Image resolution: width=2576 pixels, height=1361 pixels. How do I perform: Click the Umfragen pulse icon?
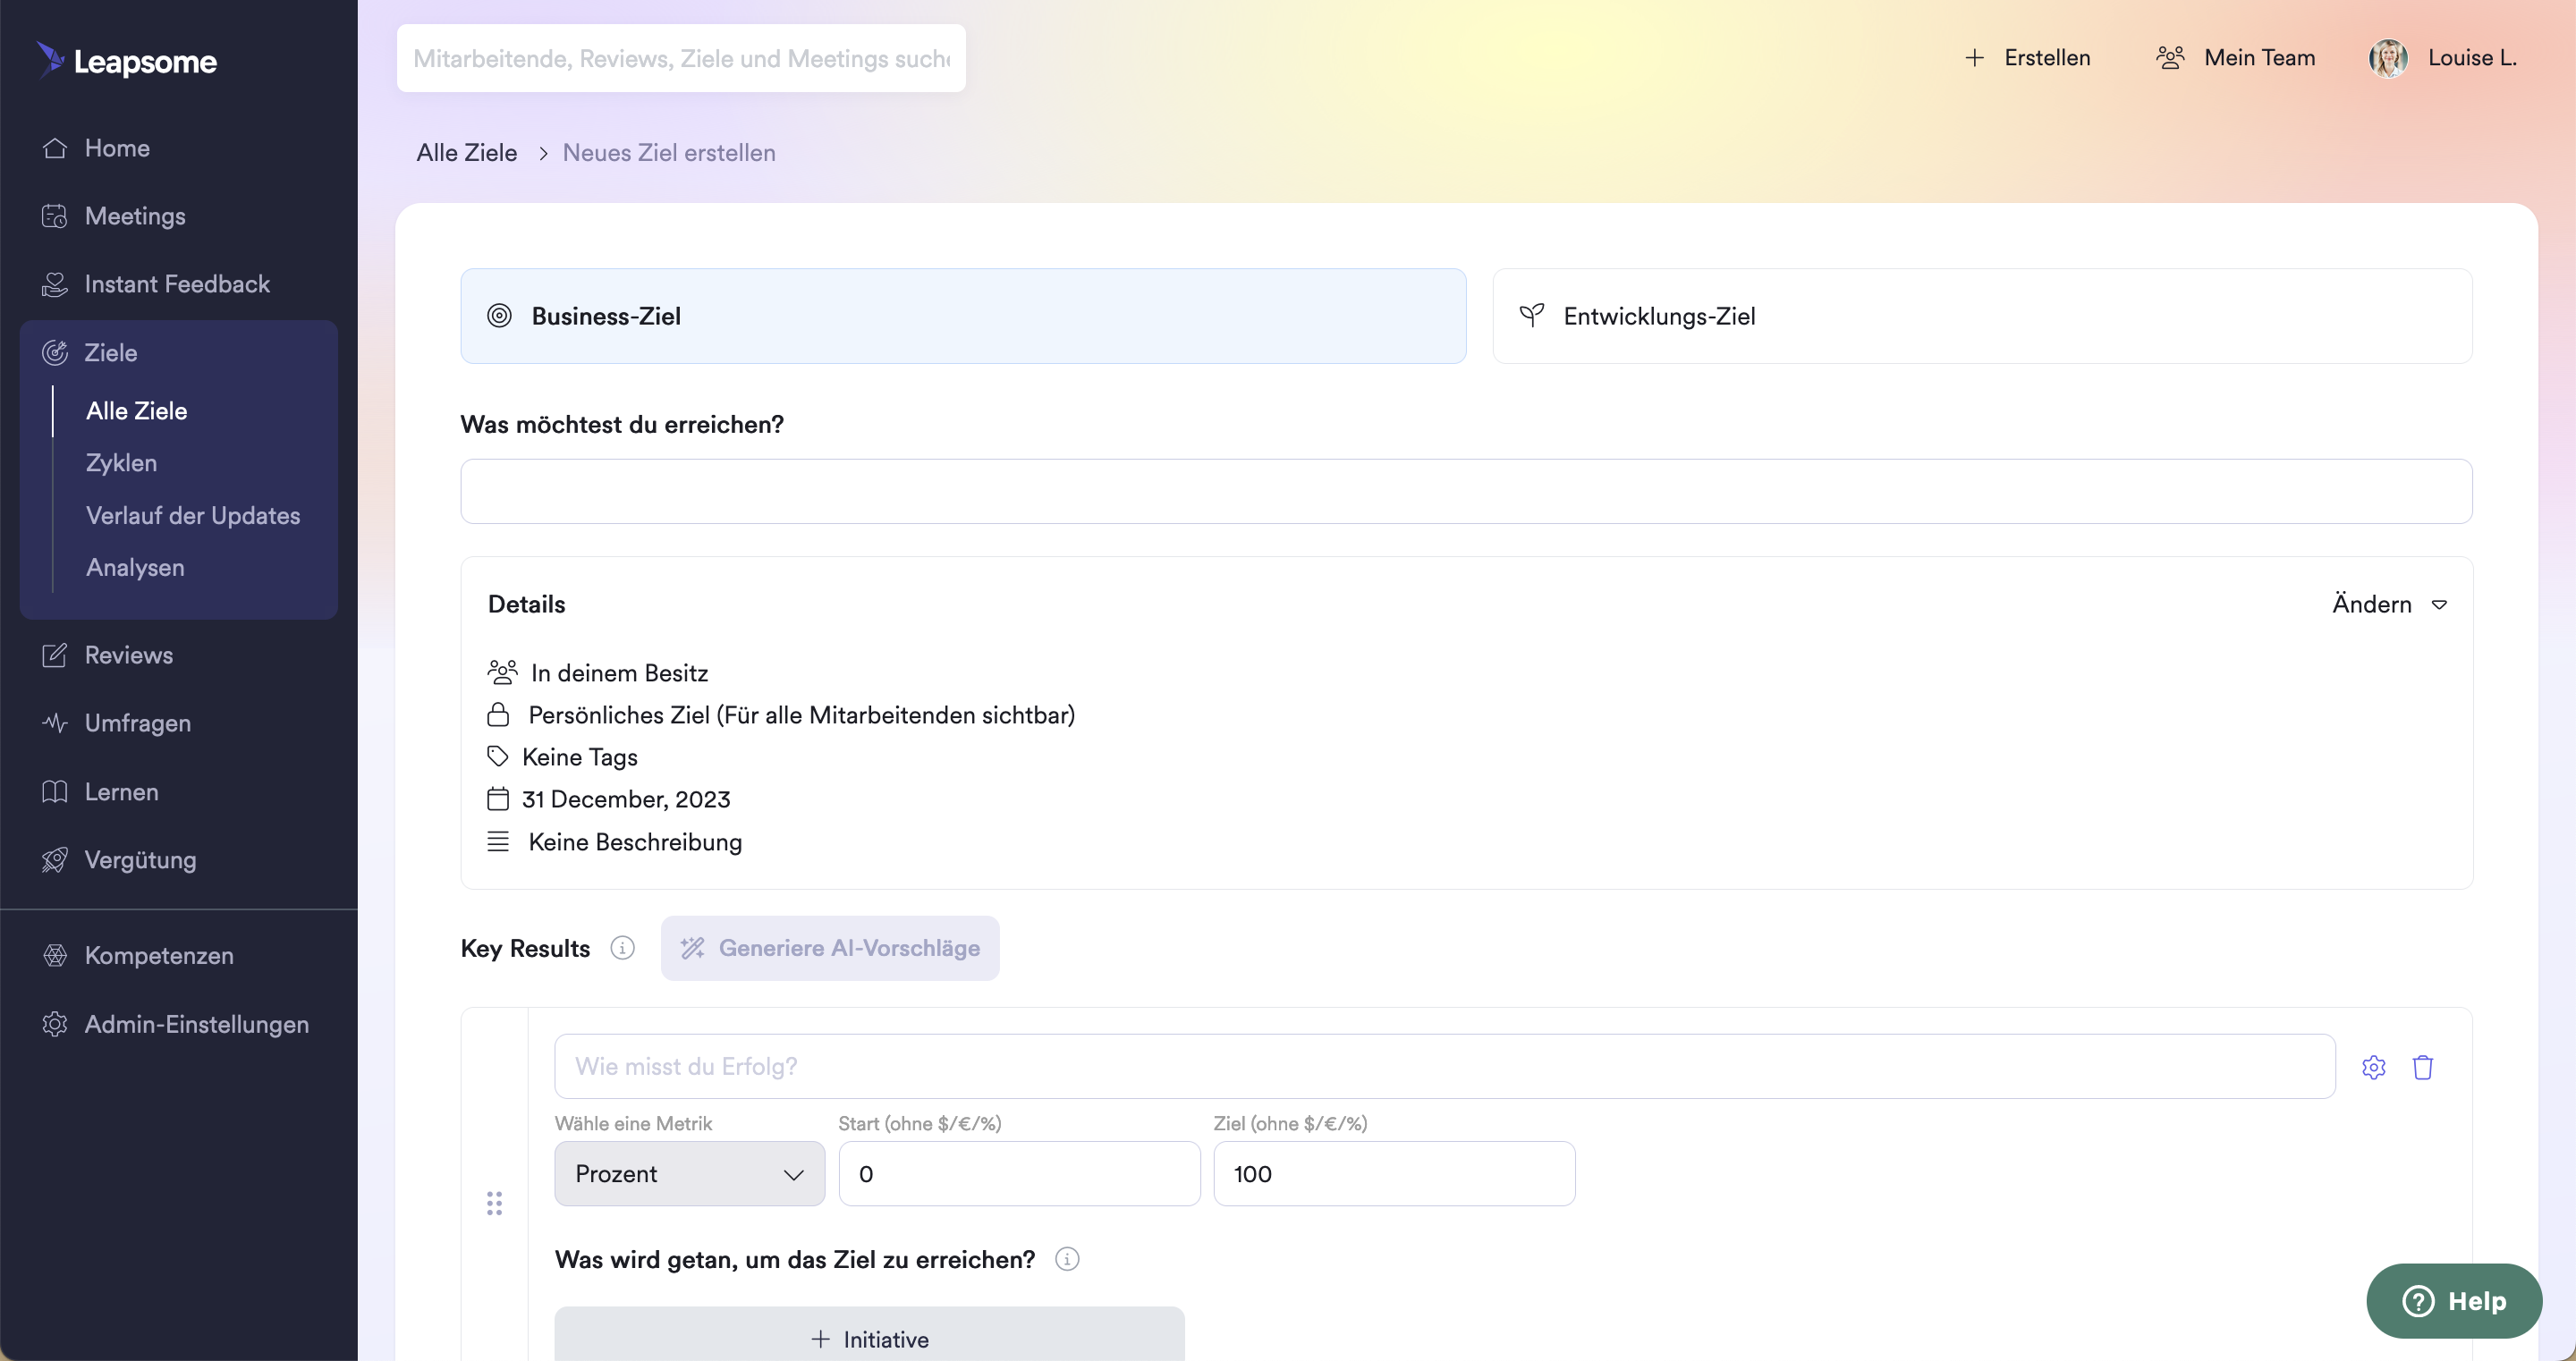(55, 723)
